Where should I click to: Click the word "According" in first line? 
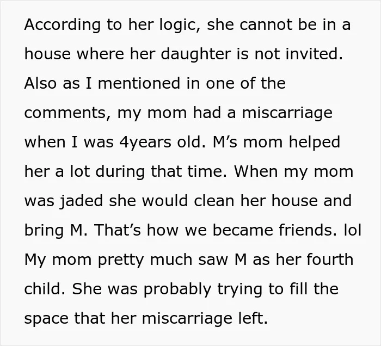click(x=62, y=25)
